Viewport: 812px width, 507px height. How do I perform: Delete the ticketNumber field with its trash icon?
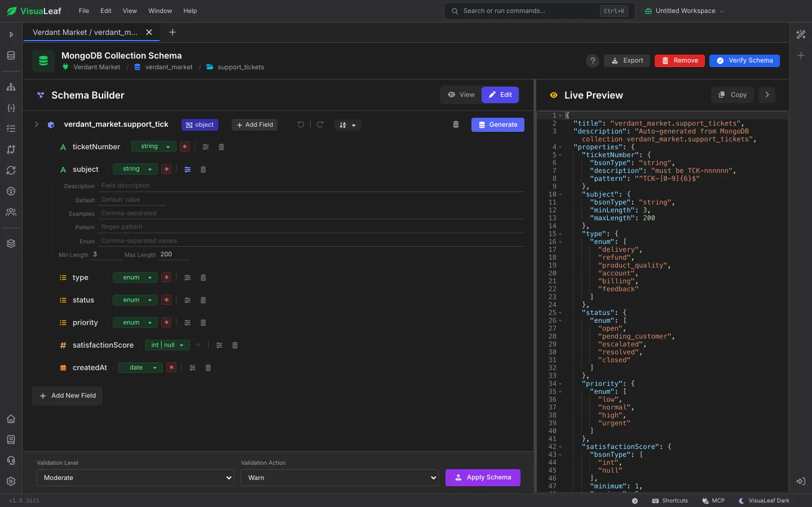pos(222,147)
